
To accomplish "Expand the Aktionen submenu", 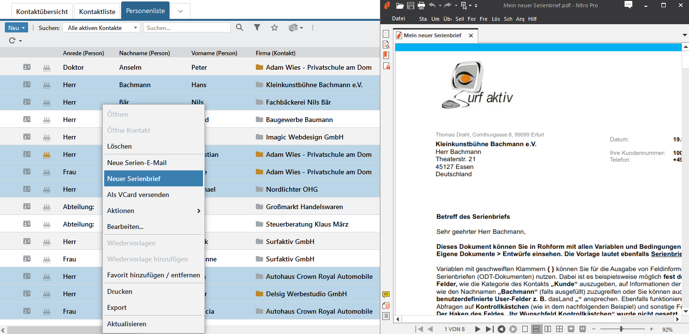I will pyautogui.click(x=153, y=211).
